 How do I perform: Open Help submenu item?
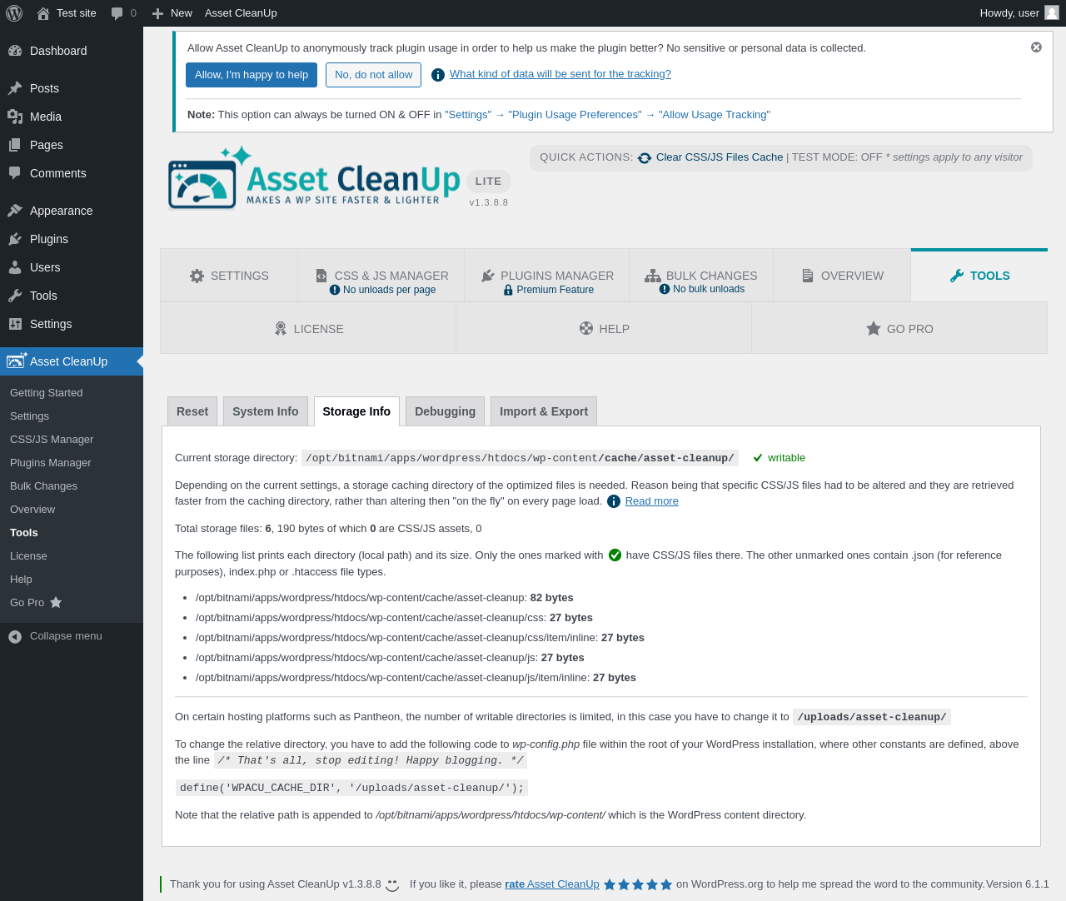pyautogui.click(x=72, y=580)
